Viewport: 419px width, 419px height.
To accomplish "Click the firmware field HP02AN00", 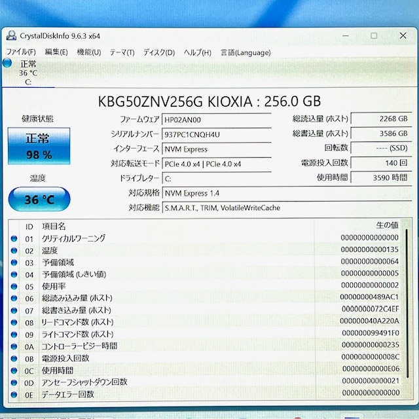I will click(217, 119).
